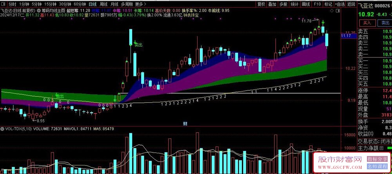Click the 飞亚达 stock name in quote panel
392x174 pixels.
click(366, 6)
